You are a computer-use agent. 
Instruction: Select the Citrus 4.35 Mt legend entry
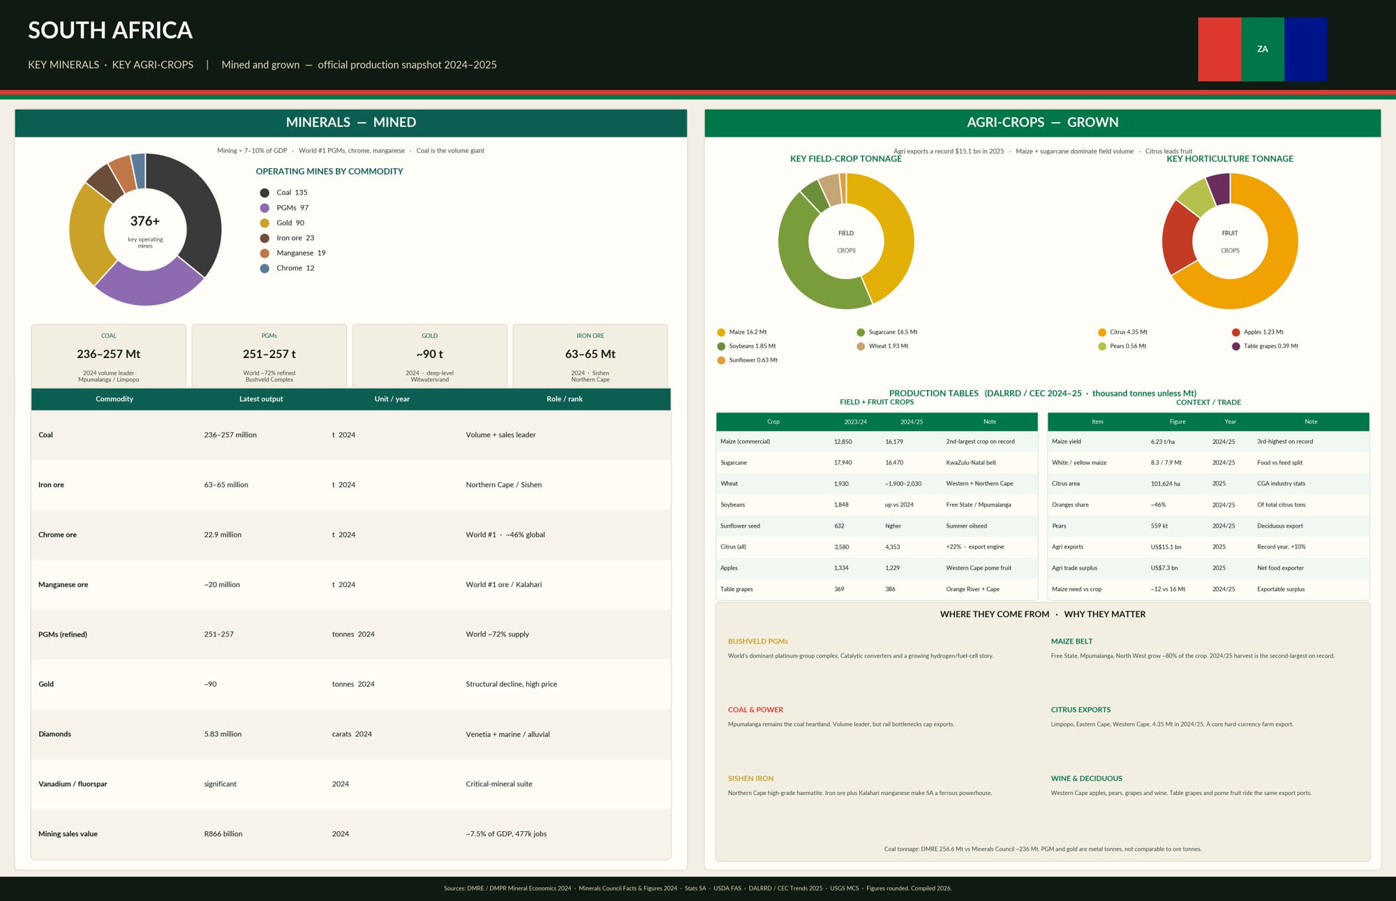click(x=1122, y=332)
